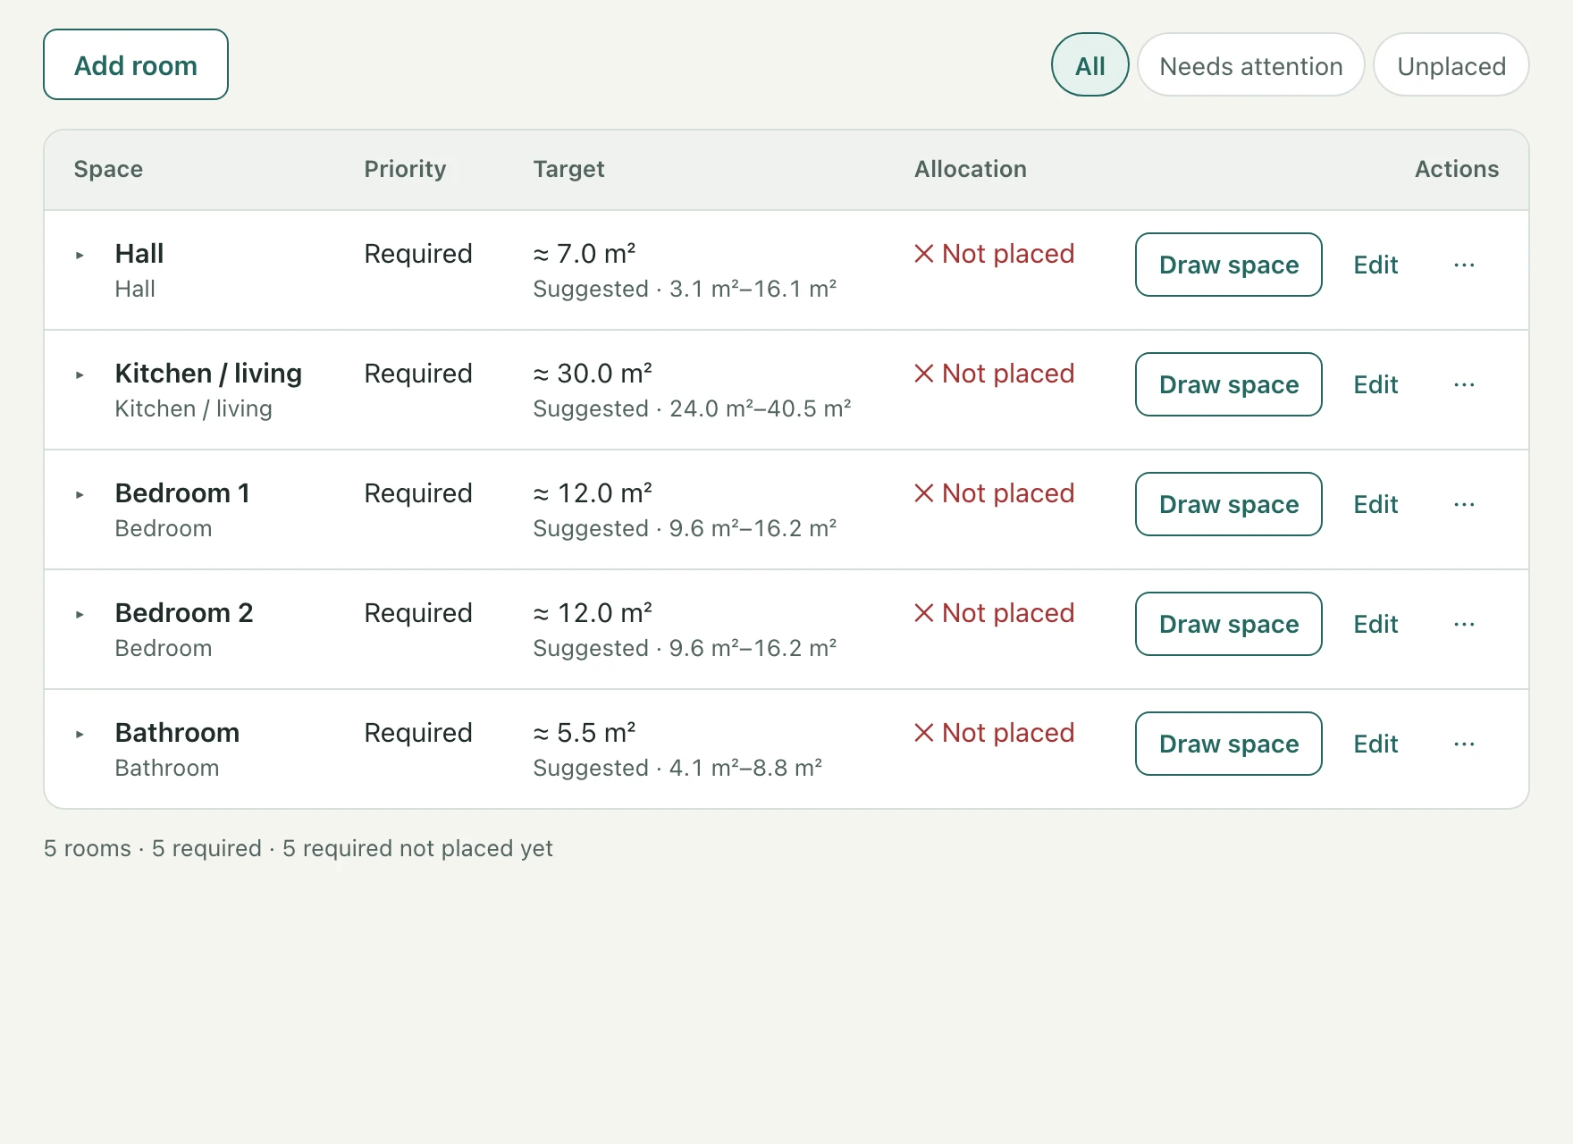Select the Bathroom target ≈ 5.5 m²

[585, 733]
